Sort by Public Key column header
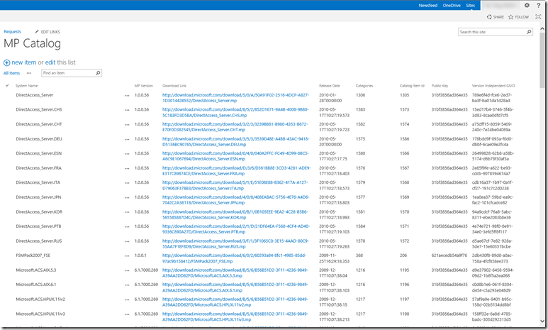Image resolution: width=548 pixels, height=330 pixels. pos(440,86)
